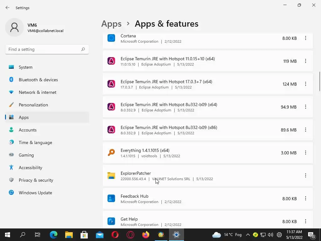This screenshot has width=321, height=241.
Task: Select Time & language in the sidebar
Action: [47, 142]
